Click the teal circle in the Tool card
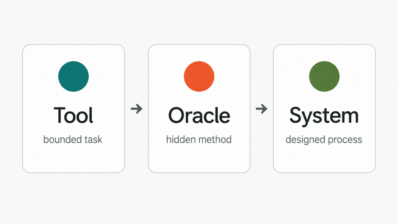 (x=73, y=76)
